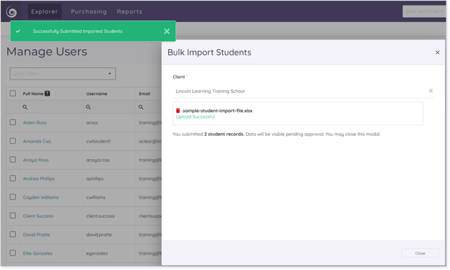Close the Bulk Import Students panel with X
The image size is (450, 270).
coord(437,53)
